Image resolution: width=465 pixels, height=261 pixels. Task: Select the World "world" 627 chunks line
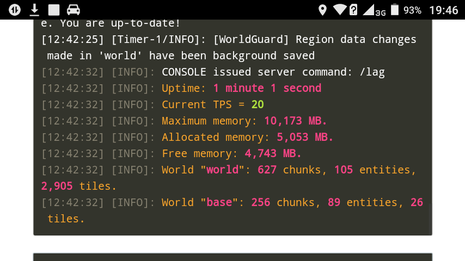pyautogui.click(x=229, y=178)
